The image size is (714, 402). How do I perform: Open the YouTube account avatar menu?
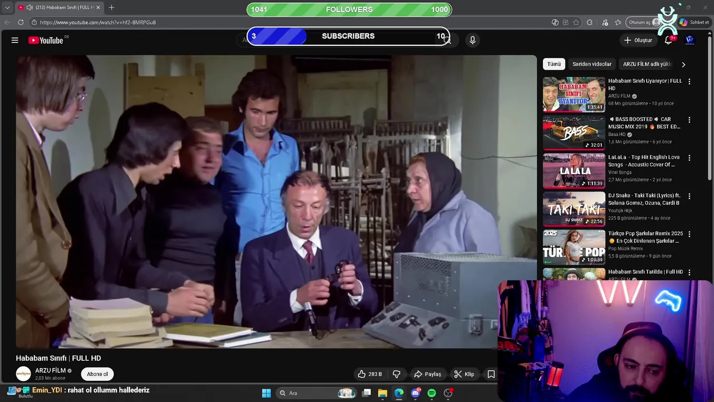[x=689, y=40]
